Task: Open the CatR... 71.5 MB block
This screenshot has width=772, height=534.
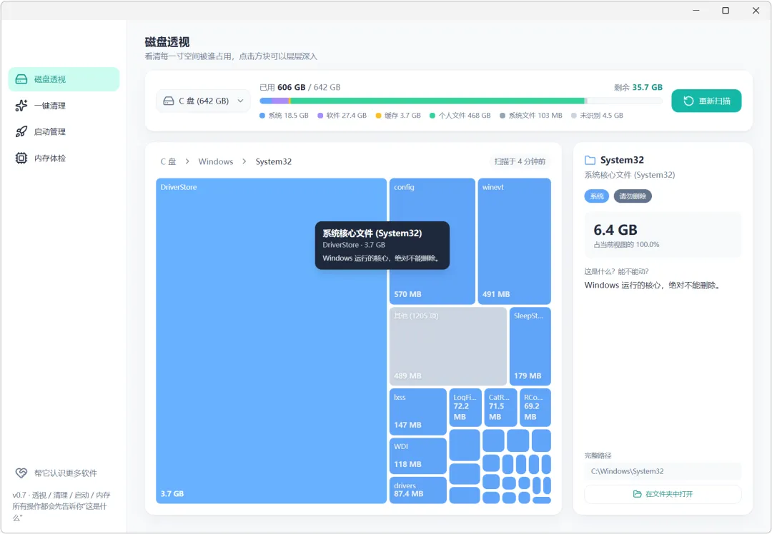Action: click(x=500, y=407)
